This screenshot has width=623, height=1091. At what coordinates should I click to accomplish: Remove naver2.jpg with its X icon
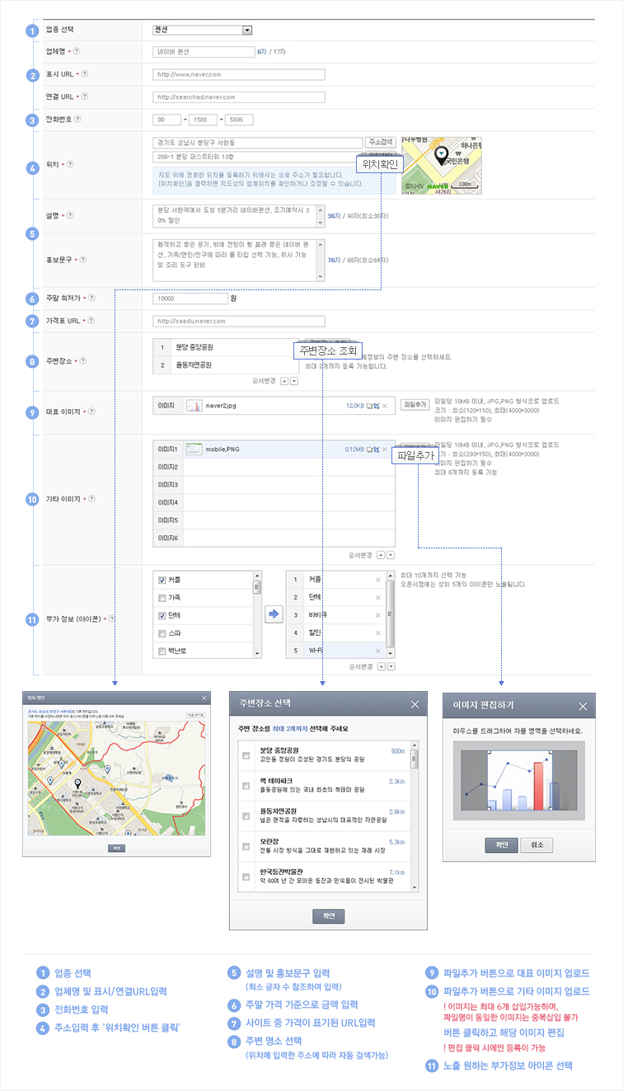385,406
